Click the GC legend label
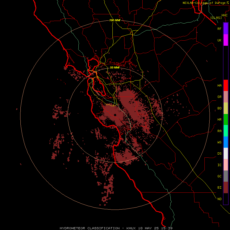The height and width of the screenshot is (230, 230). (x=219, y=176)
